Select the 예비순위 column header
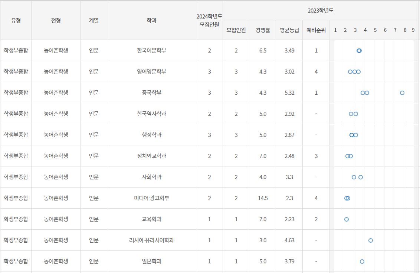This screenshot has height=273, width=420. pos(316,30)
